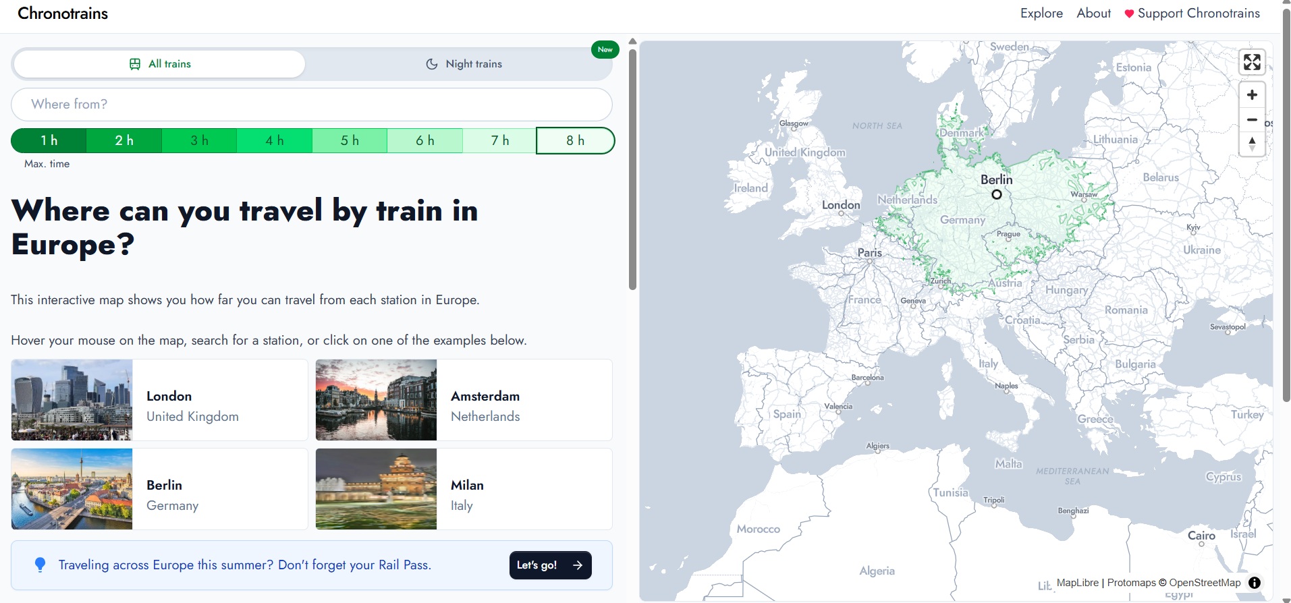
Task: Zoom in on the map
Action: (x=1252, y=95)
